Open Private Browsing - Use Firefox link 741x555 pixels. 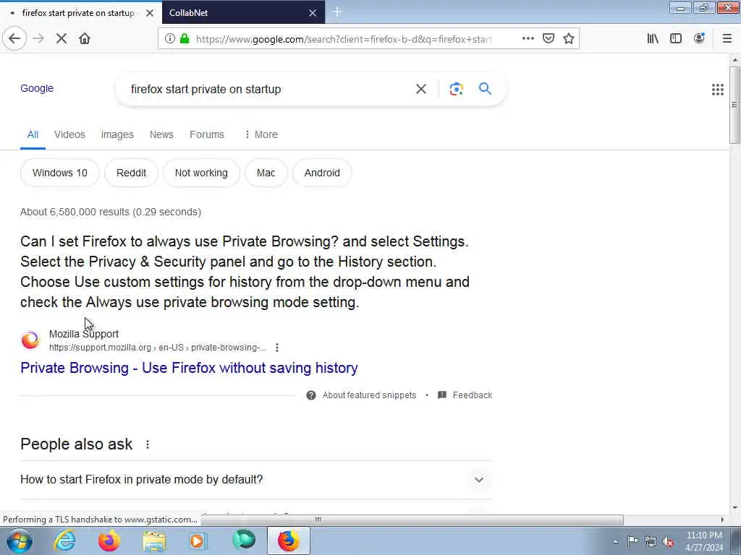click(189, 368)
